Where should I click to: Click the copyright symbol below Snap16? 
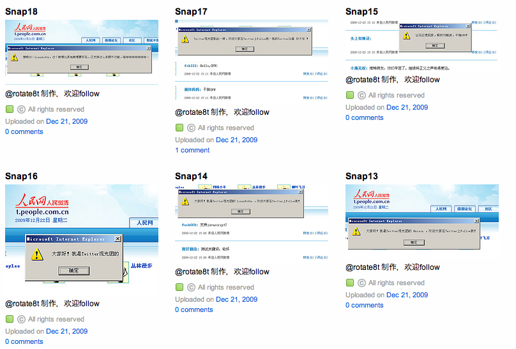click(x=21, y=320)
